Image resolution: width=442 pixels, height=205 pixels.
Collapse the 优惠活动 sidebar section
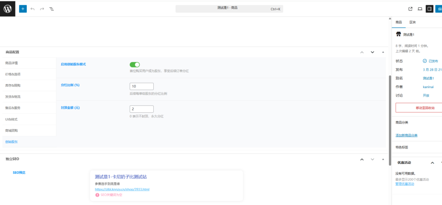[432, 163]
